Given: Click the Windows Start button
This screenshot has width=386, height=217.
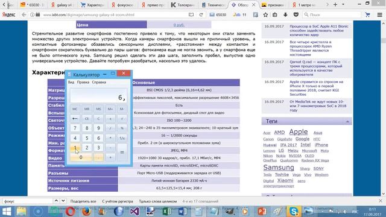Looking at the screenshot, I should 7,212.
